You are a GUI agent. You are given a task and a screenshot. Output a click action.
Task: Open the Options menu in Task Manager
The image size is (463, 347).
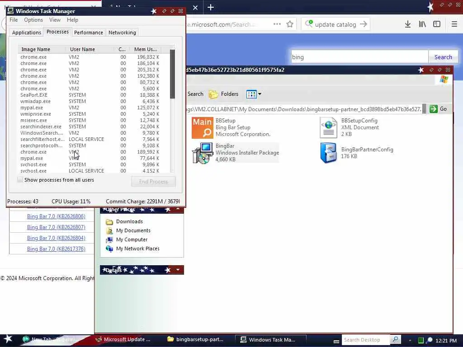tap(33, 20)
